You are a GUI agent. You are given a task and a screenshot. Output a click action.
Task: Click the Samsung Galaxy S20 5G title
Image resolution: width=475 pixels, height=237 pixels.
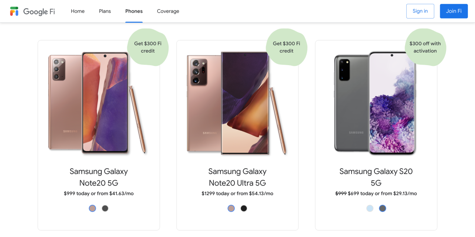(376, 177)
